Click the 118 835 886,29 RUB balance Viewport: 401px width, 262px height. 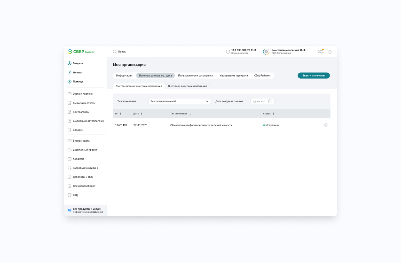244,50
